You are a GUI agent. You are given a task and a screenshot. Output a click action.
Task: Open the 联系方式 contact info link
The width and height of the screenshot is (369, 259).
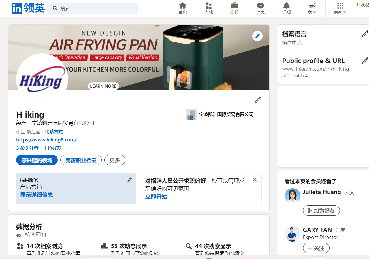tap(53, 132)
